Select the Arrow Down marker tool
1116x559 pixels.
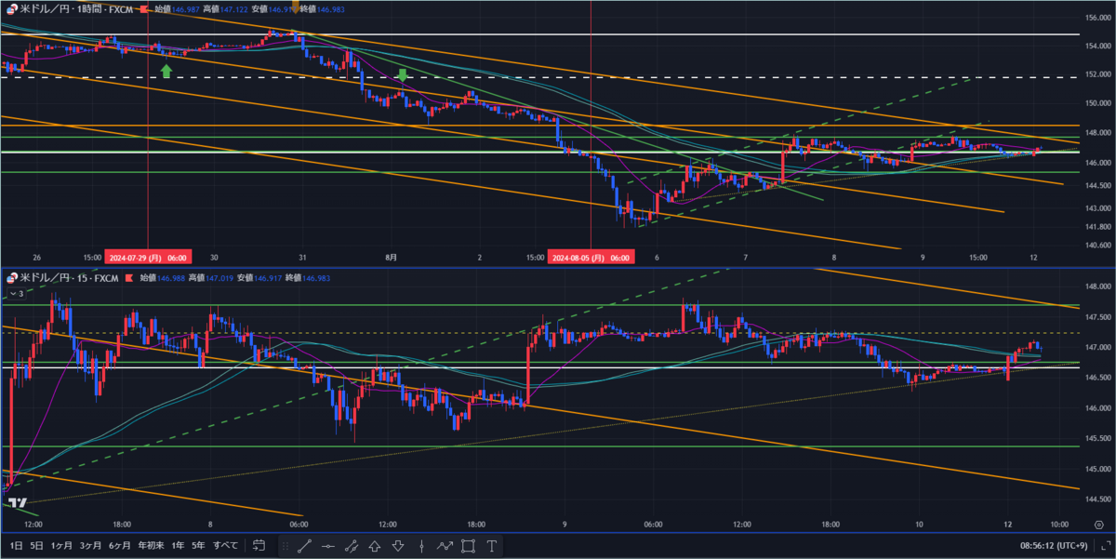tap(398, 546)
